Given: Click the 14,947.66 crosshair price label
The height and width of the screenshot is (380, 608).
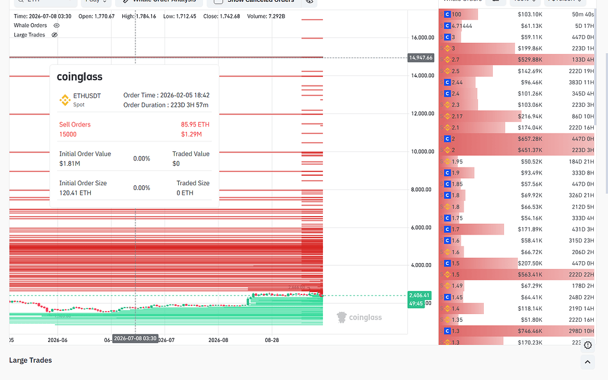Looking at the screenshot, I should [x=421, y=58].
